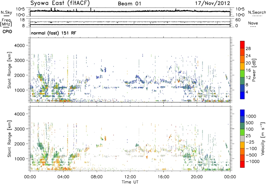Click '2000' tick in velocity panel
Image resolution: width=266 pixels, height=184 pixels.
[x=20, y=144]
